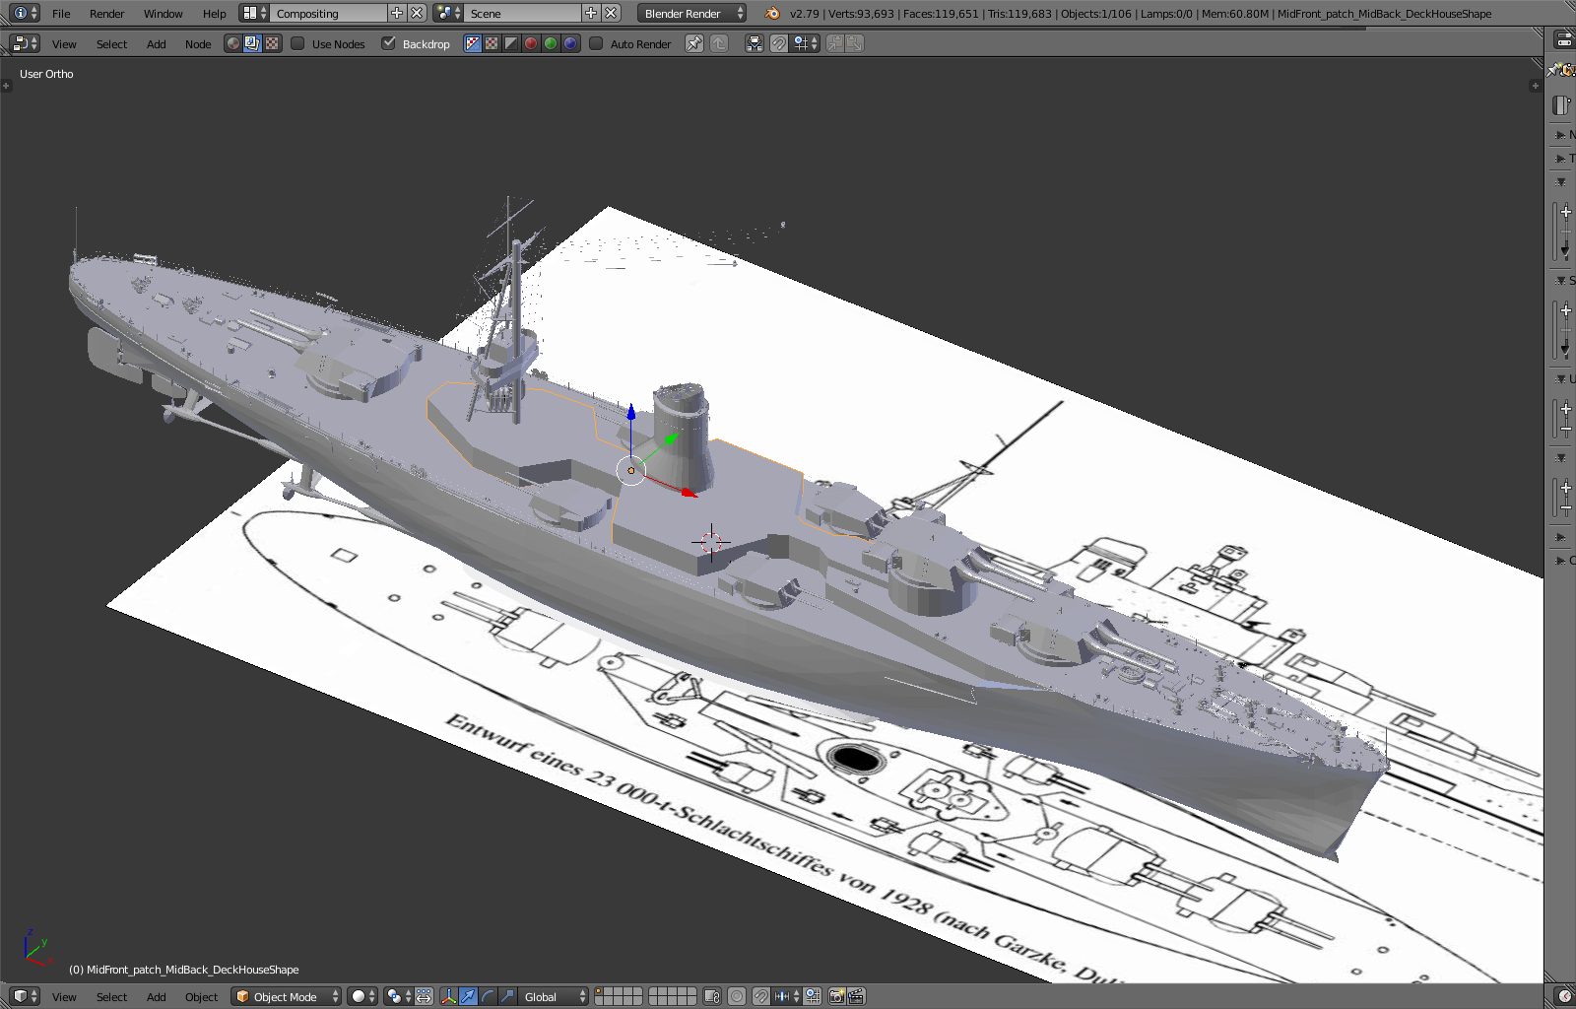The image size is (1576, 1009).
Task: Switch to compositing nodes tree type
Action: [x=252, y=43]
